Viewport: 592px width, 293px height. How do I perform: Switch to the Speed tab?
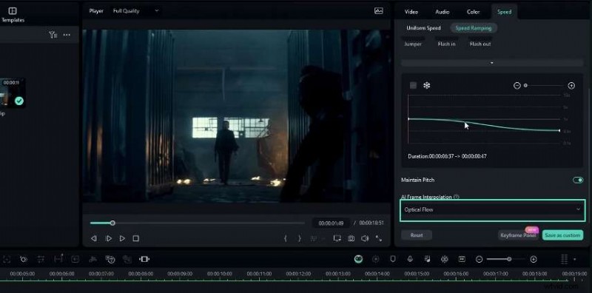tap(504, 12)
